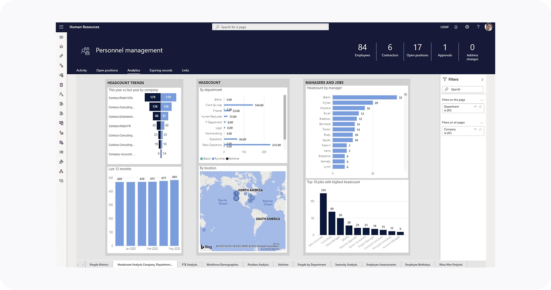The width and height of the screenshot is (551, 290).
Task: Open the people-with-building sidebar icon
Action: 61,75
